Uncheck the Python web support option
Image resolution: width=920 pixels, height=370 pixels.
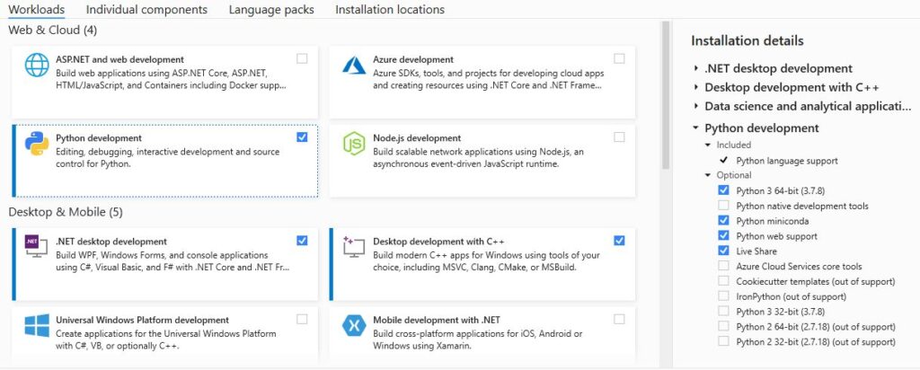point(723,235)
